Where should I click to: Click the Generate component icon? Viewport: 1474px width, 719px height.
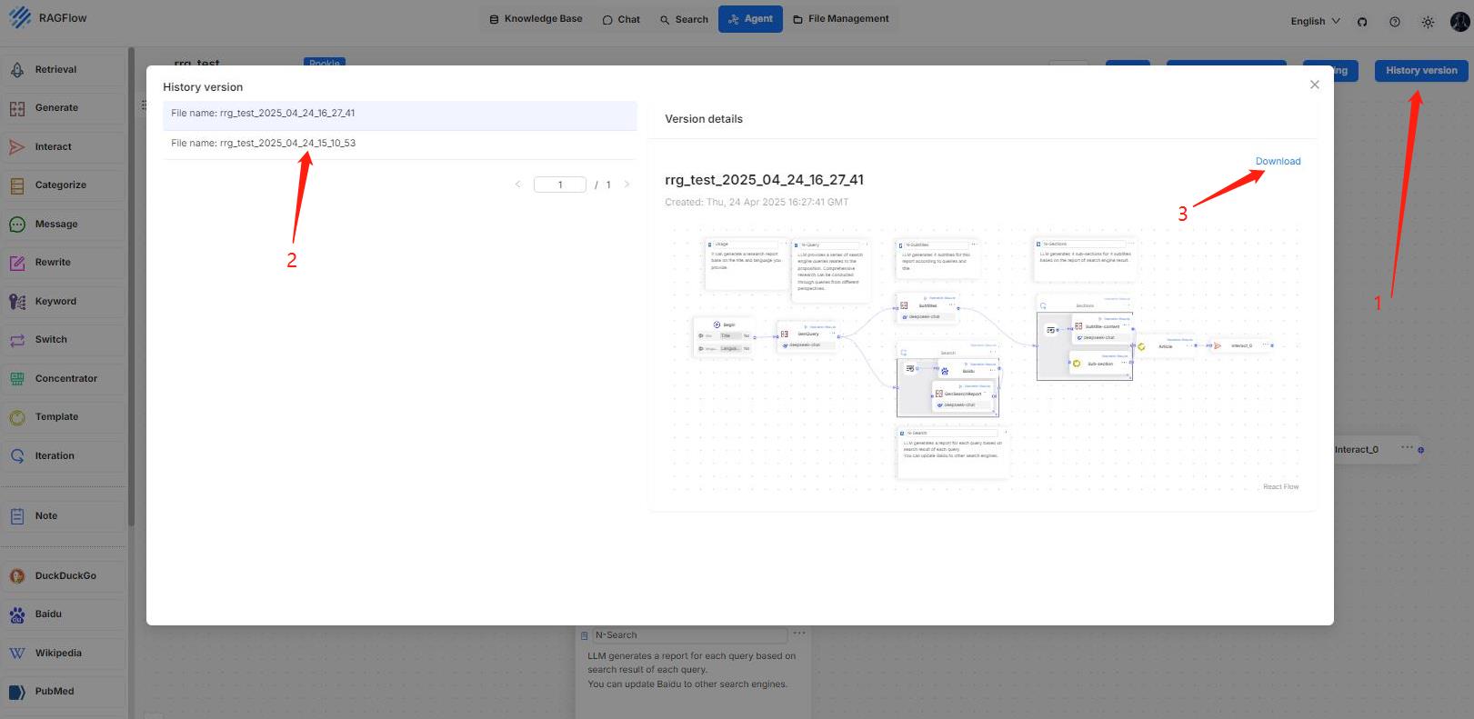click(x=17, y=108)
